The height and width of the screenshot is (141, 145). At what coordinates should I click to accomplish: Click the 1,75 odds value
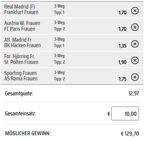pyautogui.click(x=123, y=79)
